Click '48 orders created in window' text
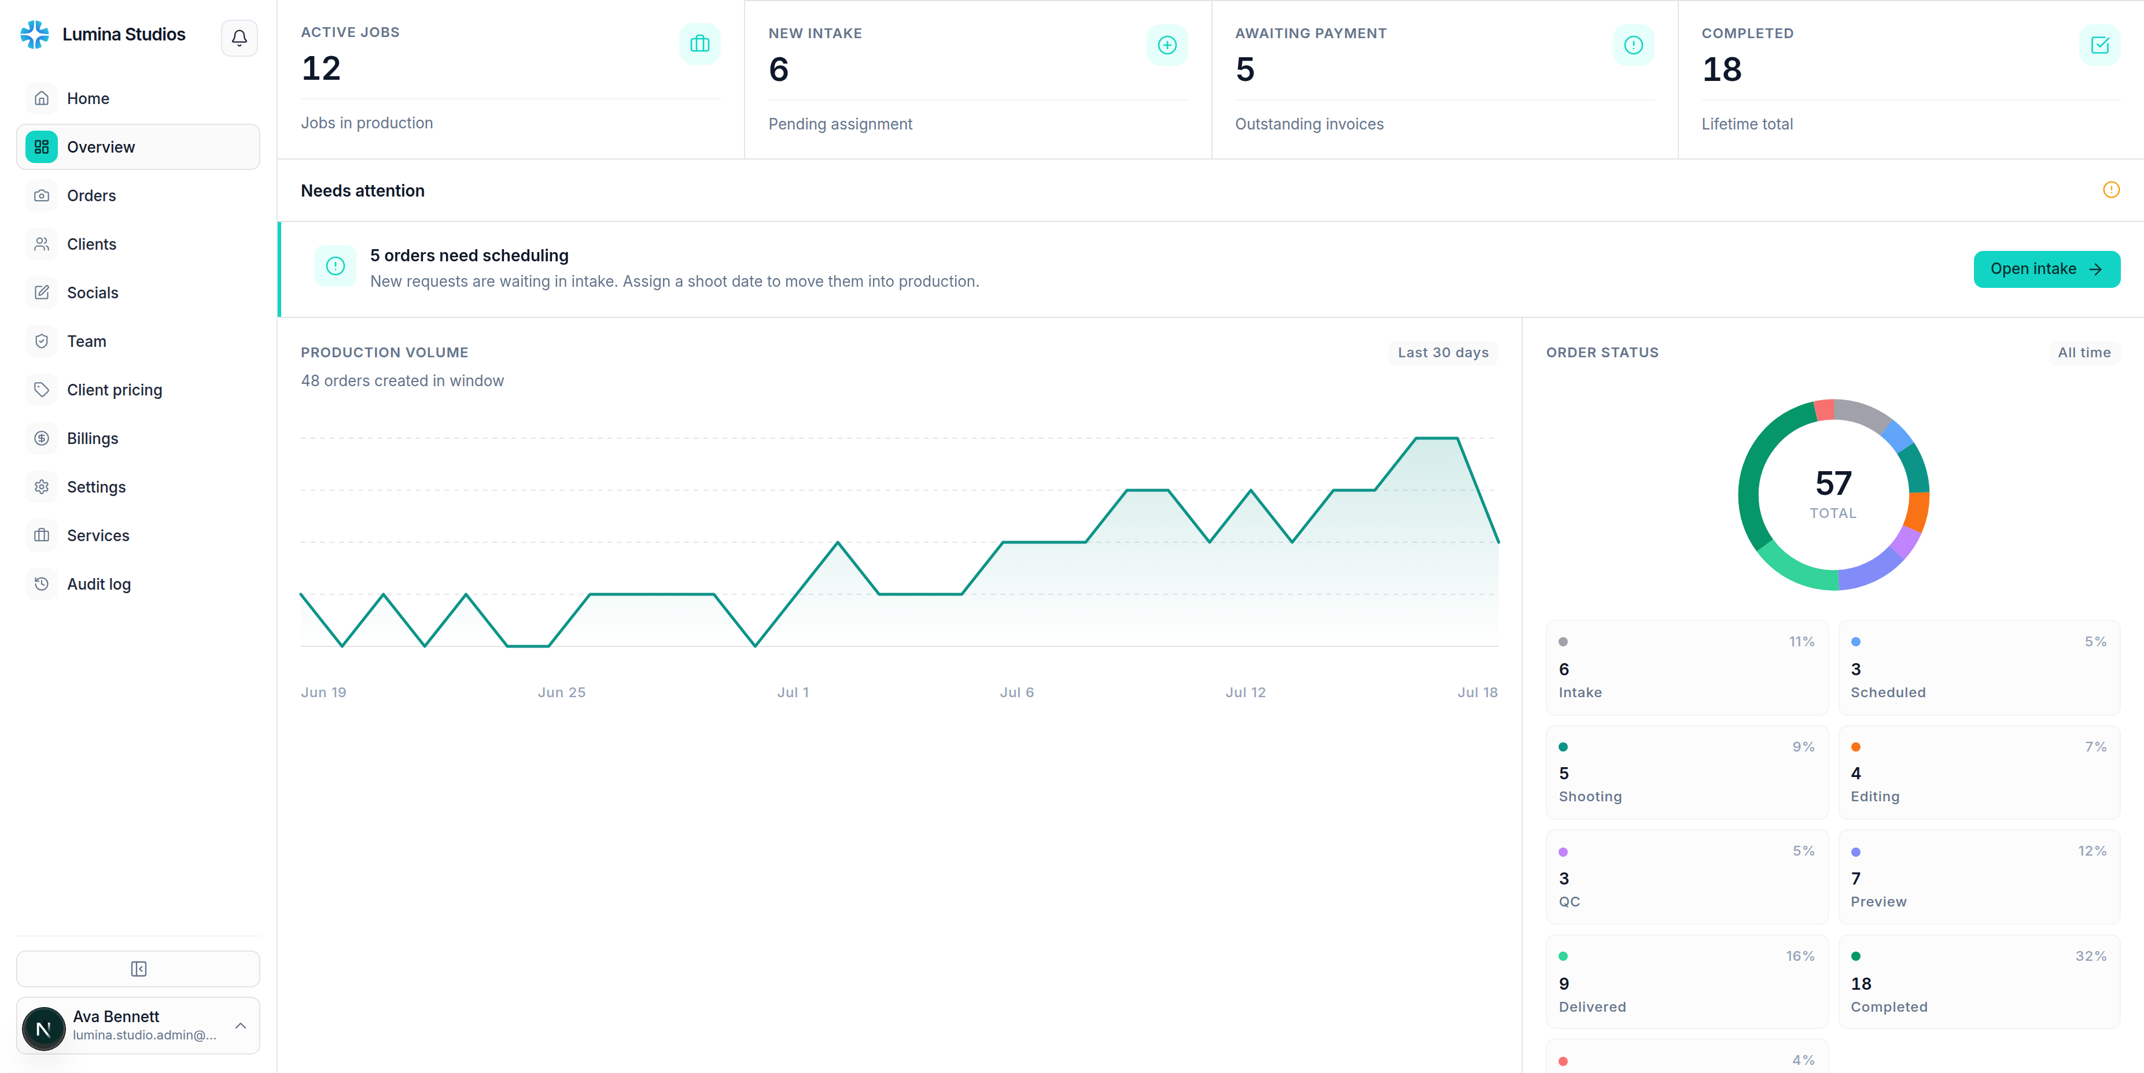2144x1073 pixels. [402, 380]
